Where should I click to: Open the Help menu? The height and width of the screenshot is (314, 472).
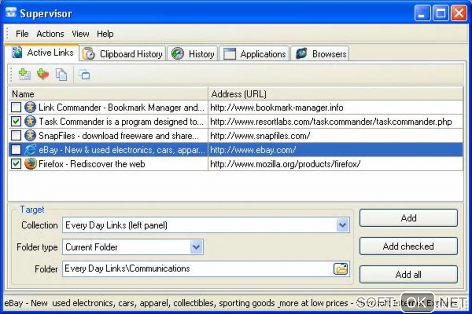(105, 34)
